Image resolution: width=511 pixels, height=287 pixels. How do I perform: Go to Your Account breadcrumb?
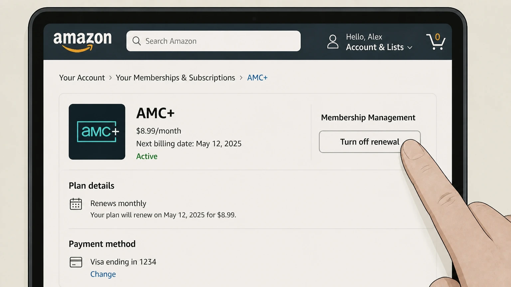(x=82, y=78)
